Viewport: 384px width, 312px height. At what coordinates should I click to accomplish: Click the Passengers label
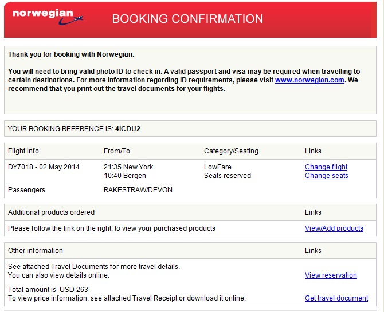point(26,190)
